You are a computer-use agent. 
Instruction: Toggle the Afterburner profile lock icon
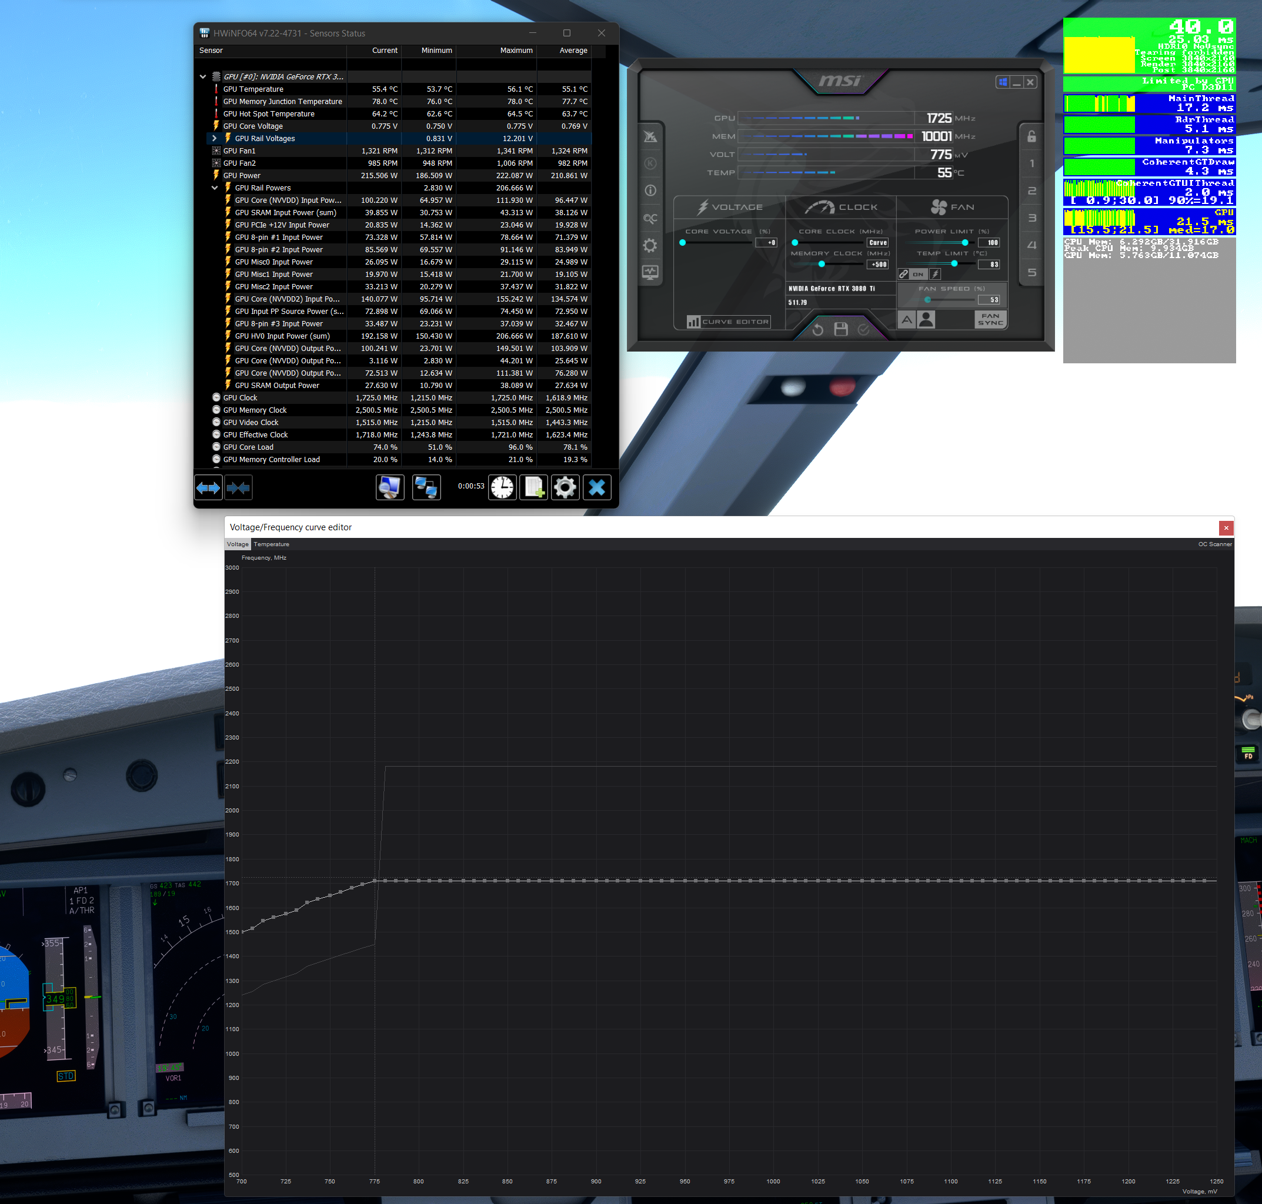(x=1031, y=136)
